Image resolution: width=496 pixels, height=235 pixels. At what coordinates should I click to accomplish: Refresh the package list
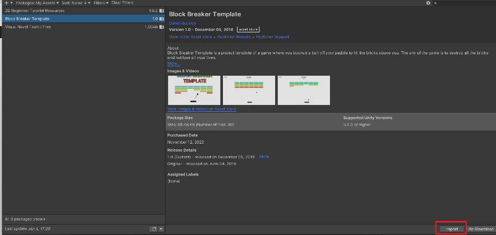(x=153, y=229)
